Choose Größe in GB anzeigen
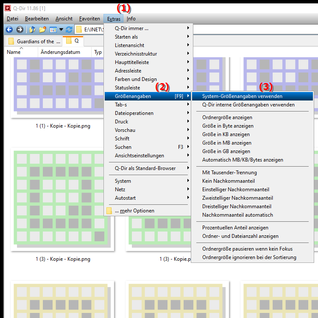Viewport: 318px width, 318px height. [252, 151]
